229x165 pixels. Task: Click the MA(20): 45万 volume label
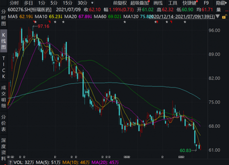tap(105, 162)
